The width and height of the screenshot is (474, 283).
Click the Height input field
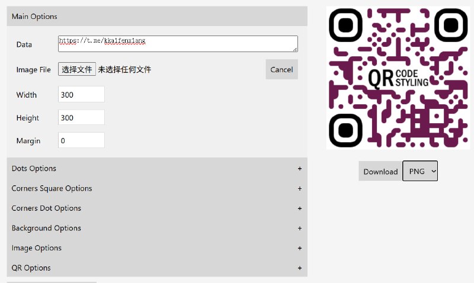(x=81, y=117)
